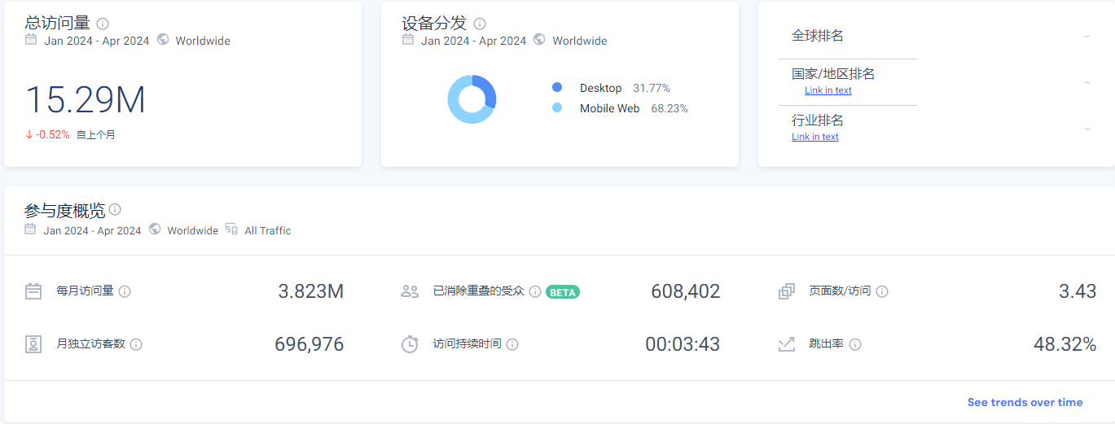Click the globe icon in the 总访问量 card
The width and height of the screenshot is (1115, 424).
pyautogui.click(x=163, y=39)
